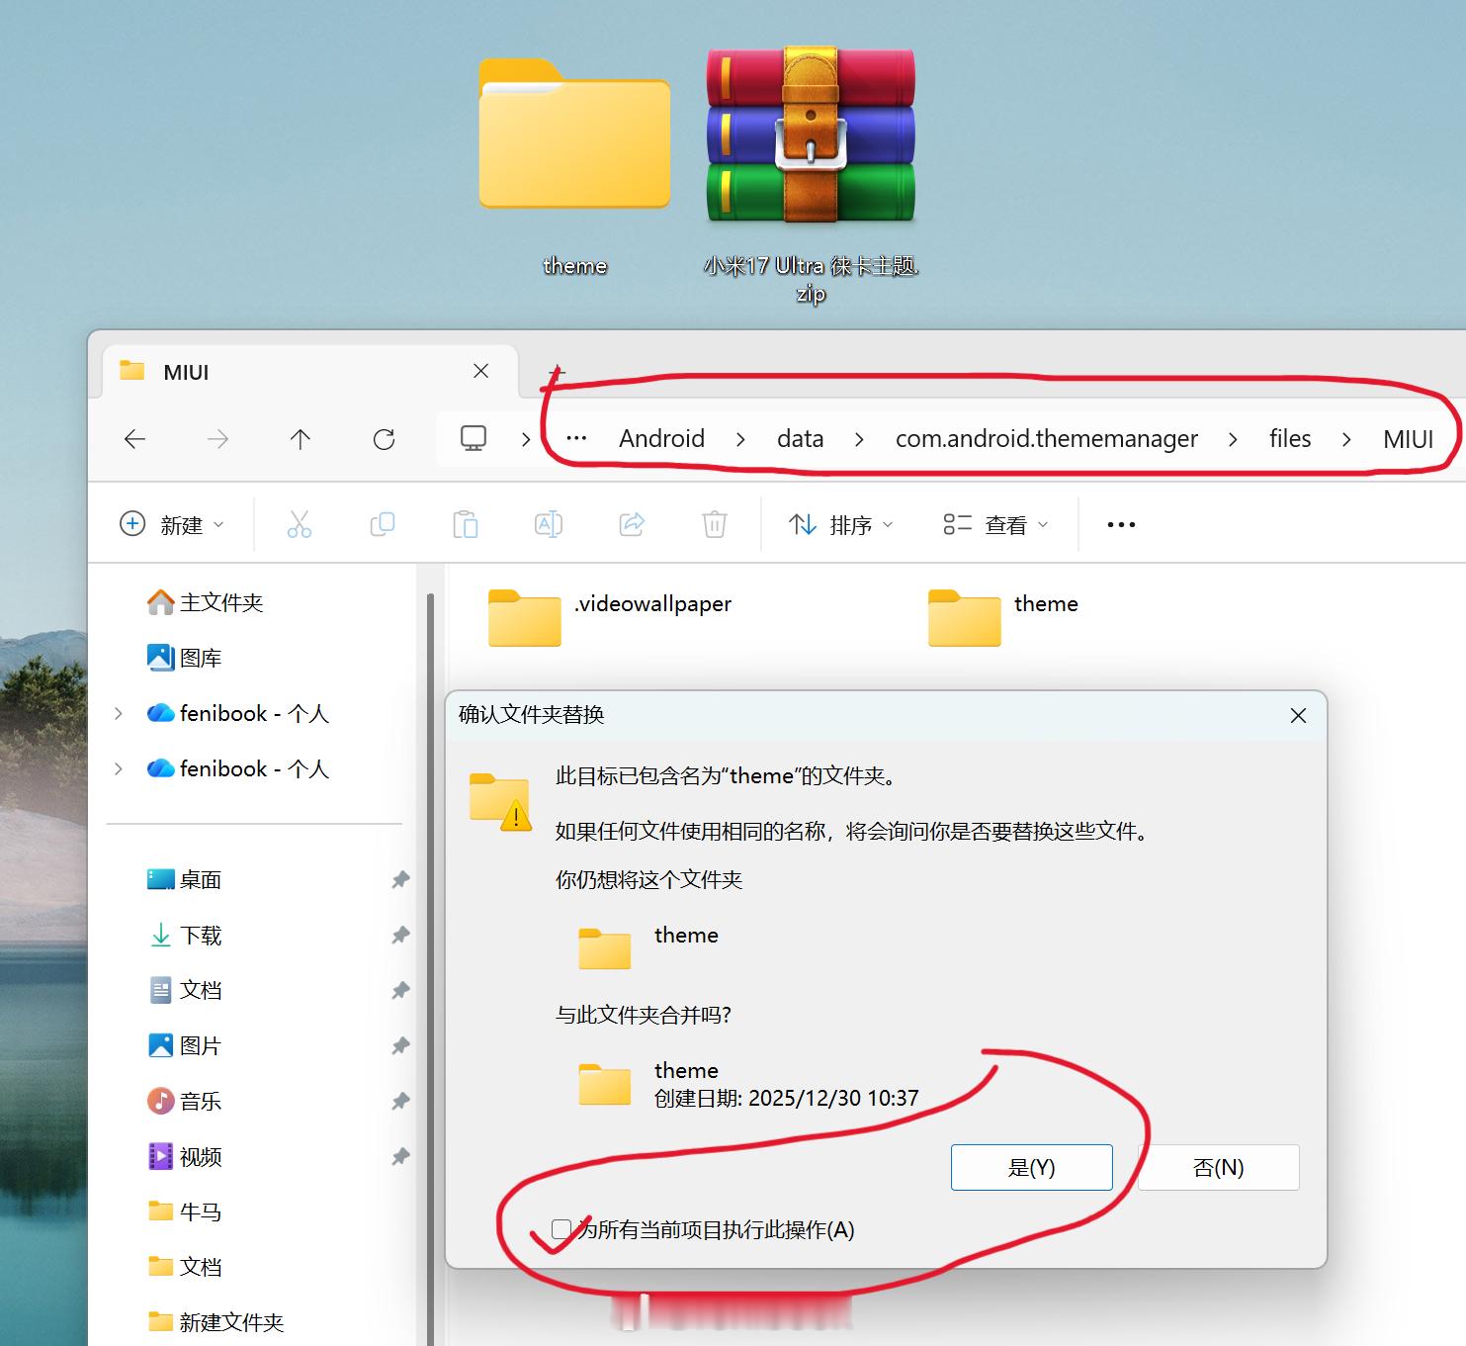The image size is (1466, 1346).
Task: Go forward in File Explorer
Action: 217,439
